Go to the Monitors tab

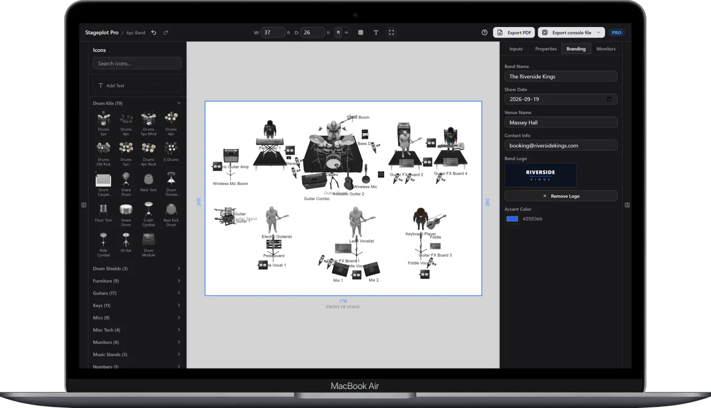coord(606,49)
